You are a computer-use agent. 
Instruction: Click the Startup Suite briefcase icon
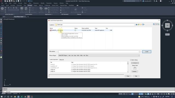pyautogui.click(x=135, y=68)
